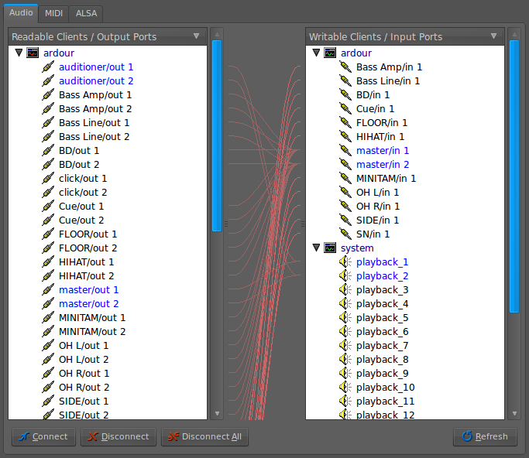
Task: Select the SIDE/out 1 output port
Action: coord(84,402)
